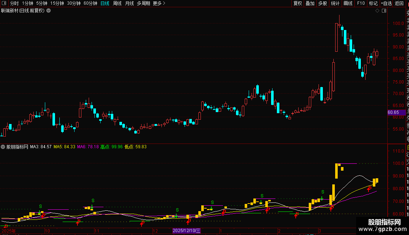409x235 pixels.
Task: Open the 统计 statistics tool
Action: (x=335, y=3)
